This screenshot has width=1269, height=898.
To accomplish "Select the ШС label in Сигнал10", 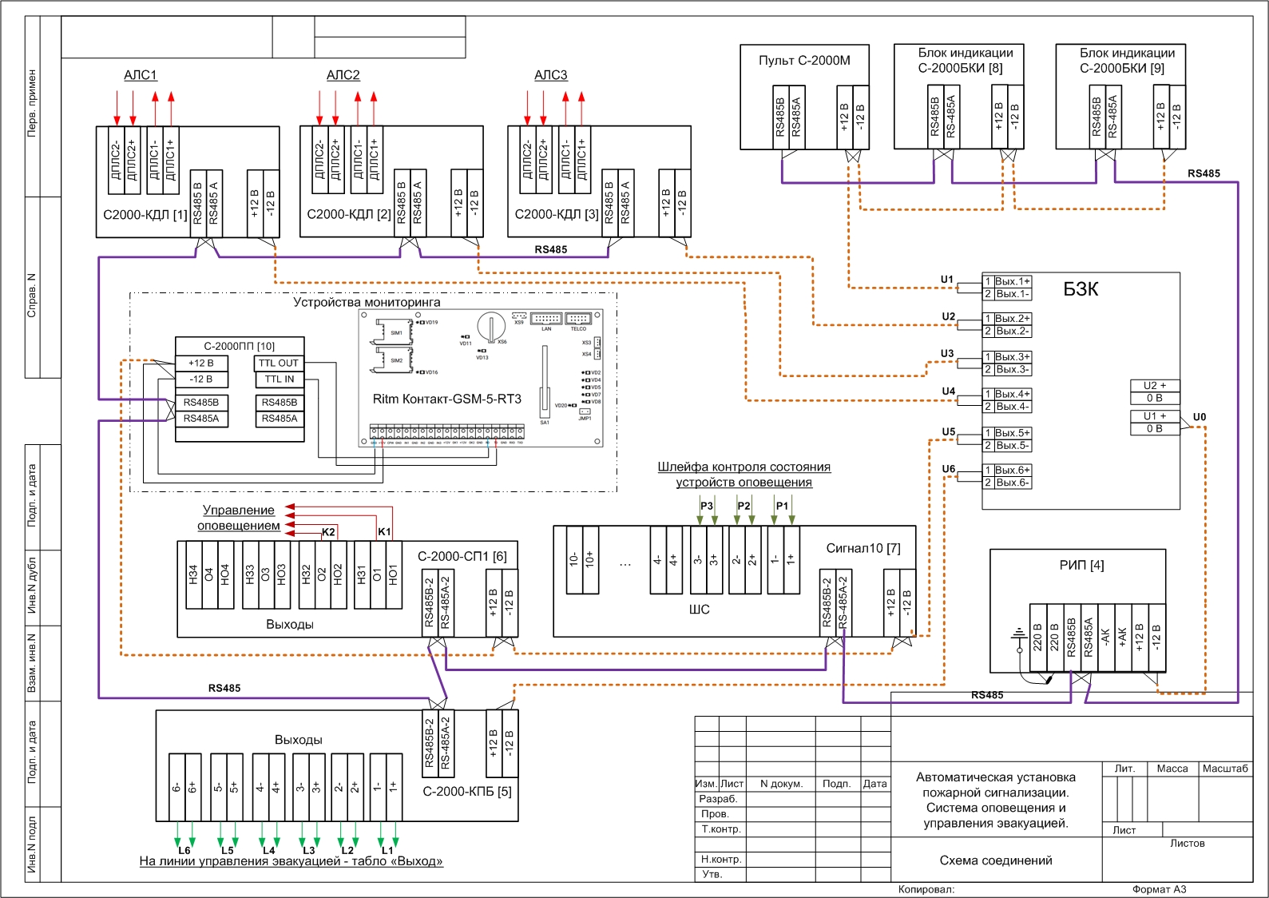I will [x=699, y=610].
